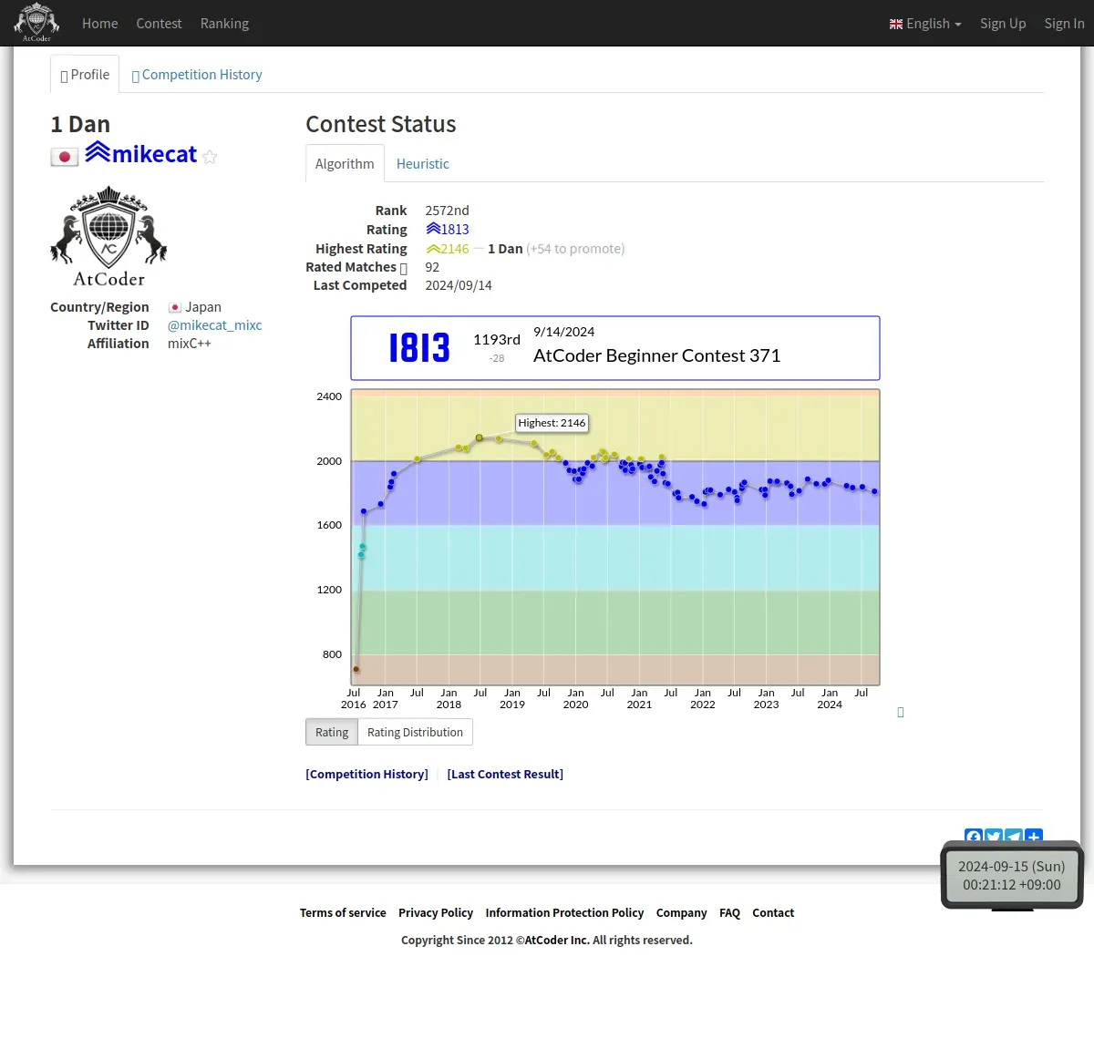Click the '9/14/2024' date in status box
This screenshot has height=1039, width=1094.
pyautogui.click(x=564, y=332)
